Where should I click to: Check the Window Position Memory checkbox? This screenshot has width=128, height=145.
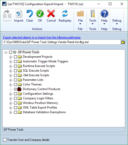(x=16, y=103)
